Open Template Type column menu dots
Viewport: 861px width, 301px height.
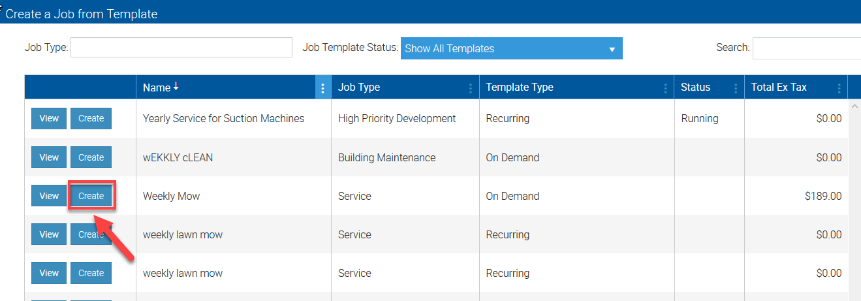(665, 87)
